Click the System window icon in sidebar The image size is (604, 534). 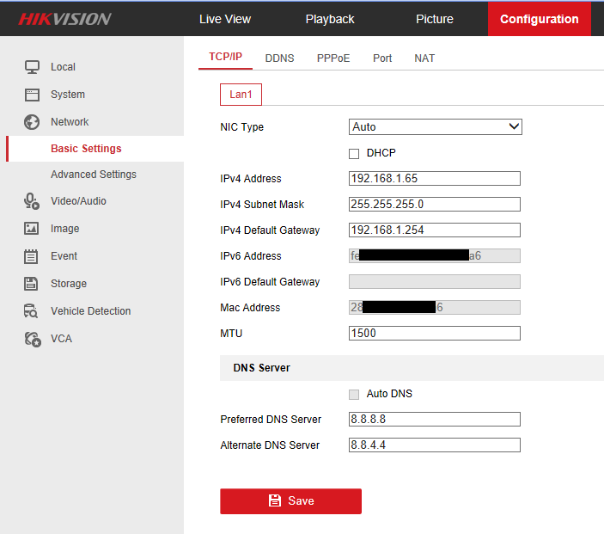click(x=32, y=95)
